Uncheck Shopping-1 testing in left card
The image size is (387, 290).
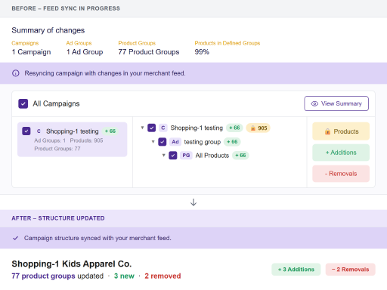pos(26,131)
